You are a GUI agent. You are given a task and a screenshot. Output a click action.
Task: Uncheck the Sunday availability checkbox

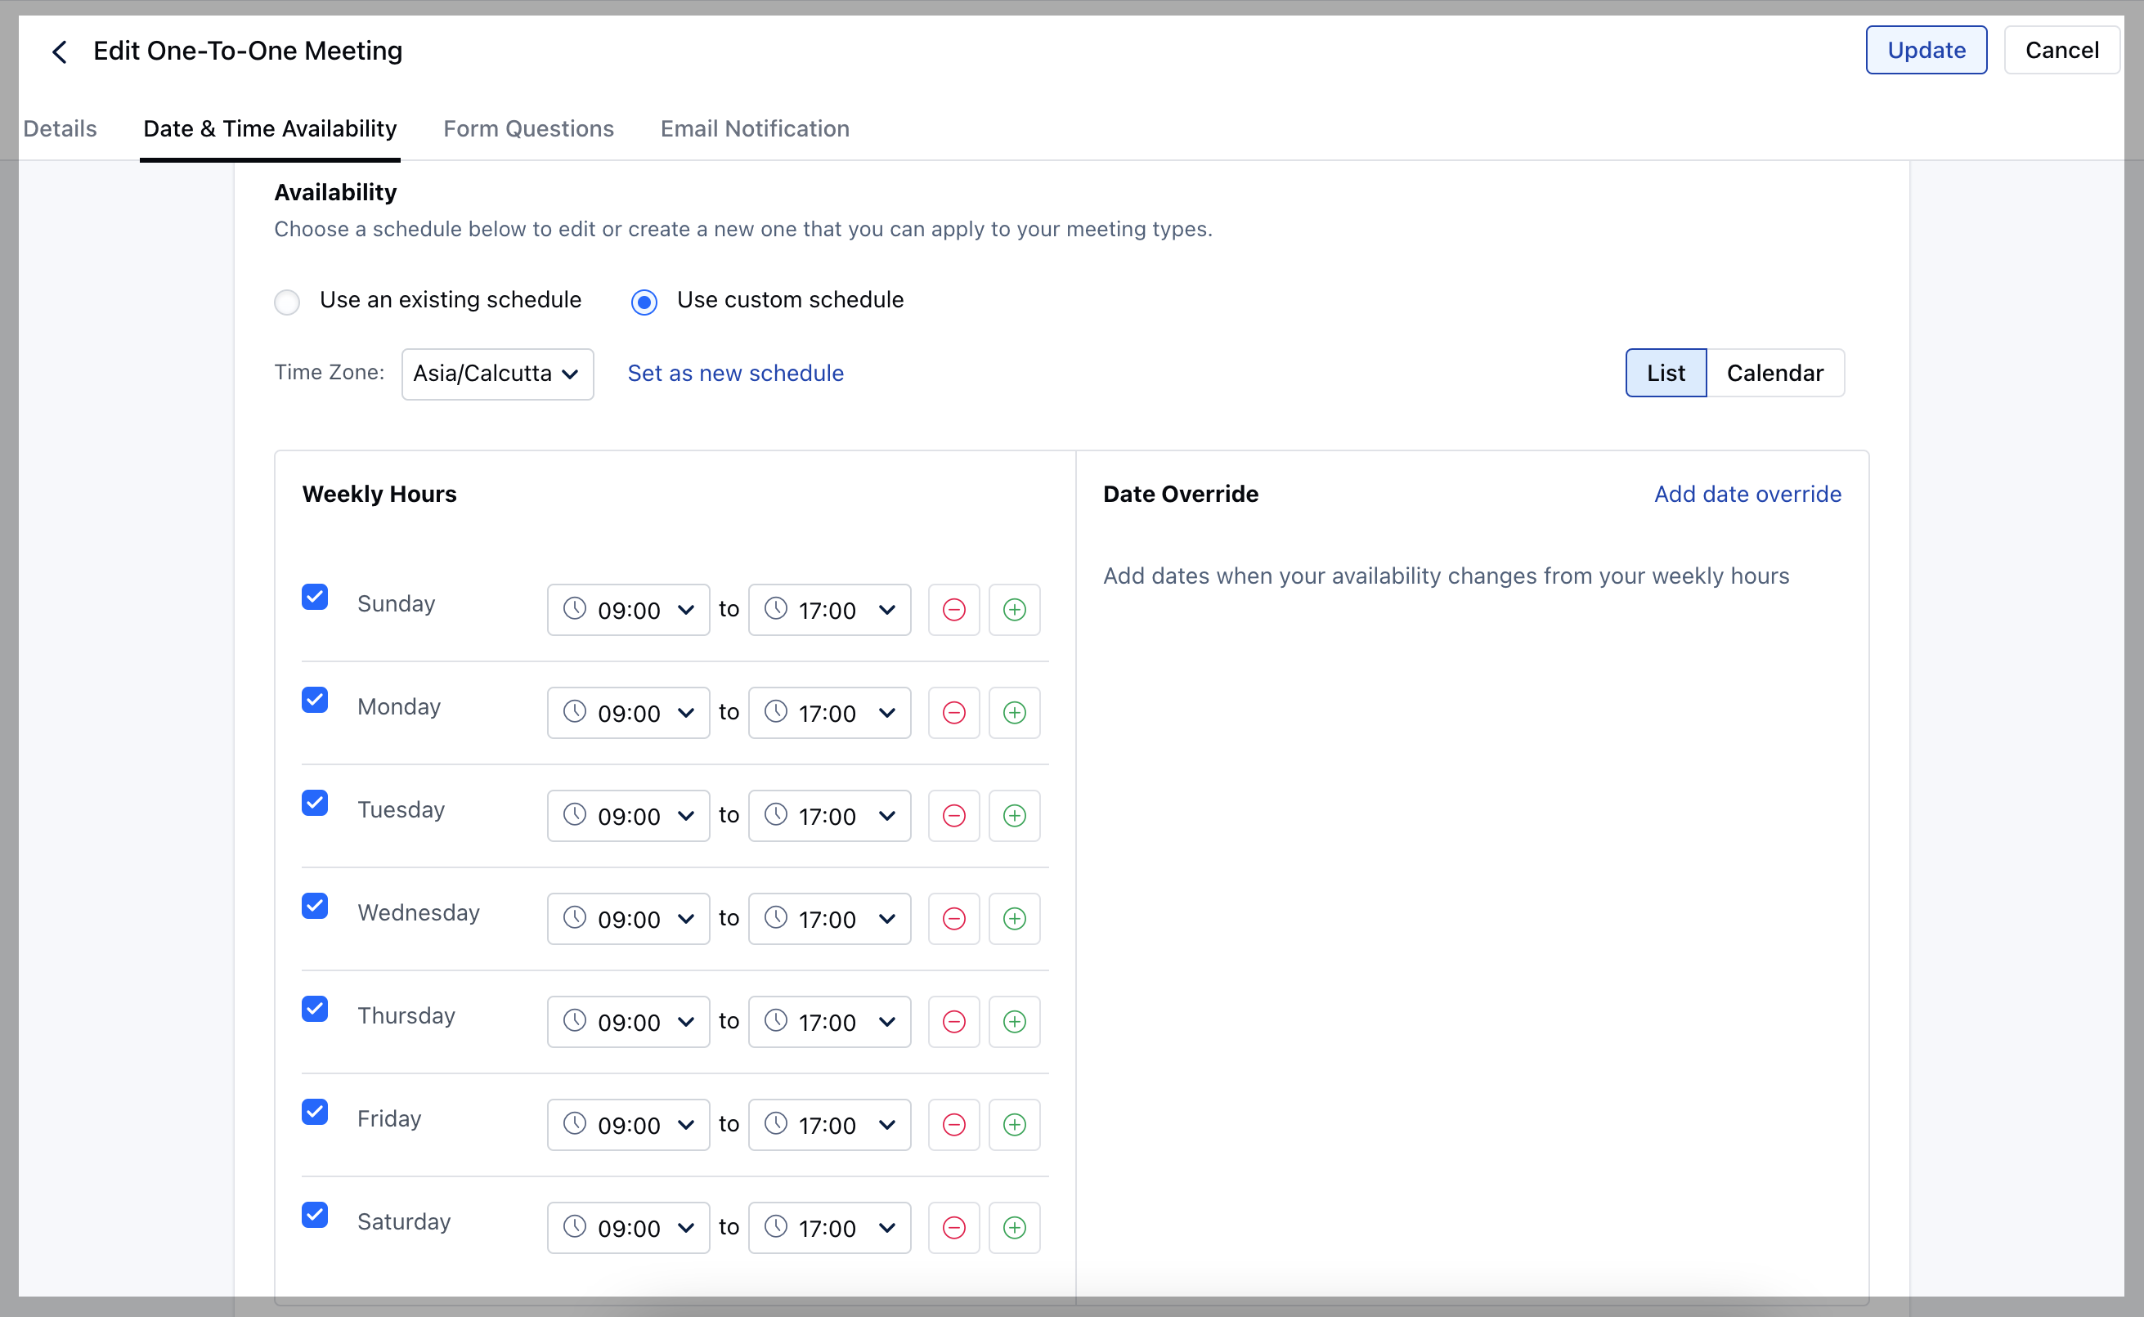click(x=315, y=598)
